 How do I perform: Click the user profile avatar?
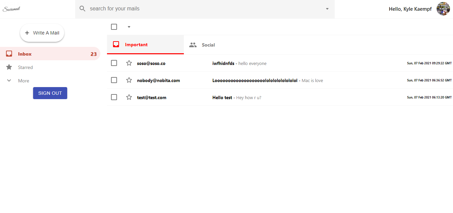point(443,9)
